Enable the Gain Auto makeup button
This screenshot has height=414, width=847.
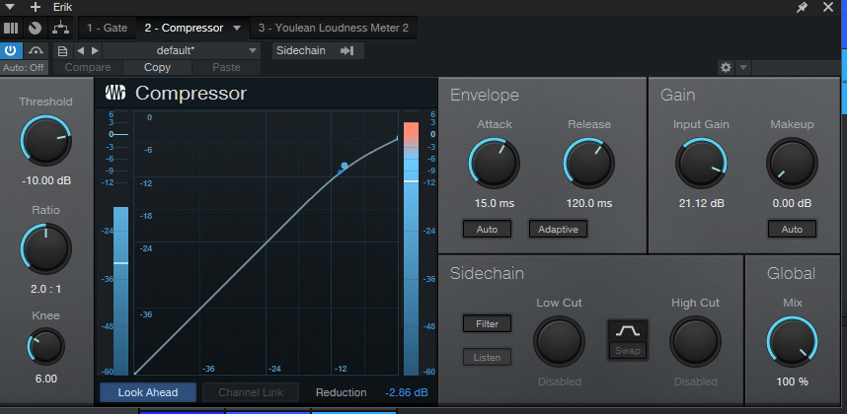coord(792,229)
